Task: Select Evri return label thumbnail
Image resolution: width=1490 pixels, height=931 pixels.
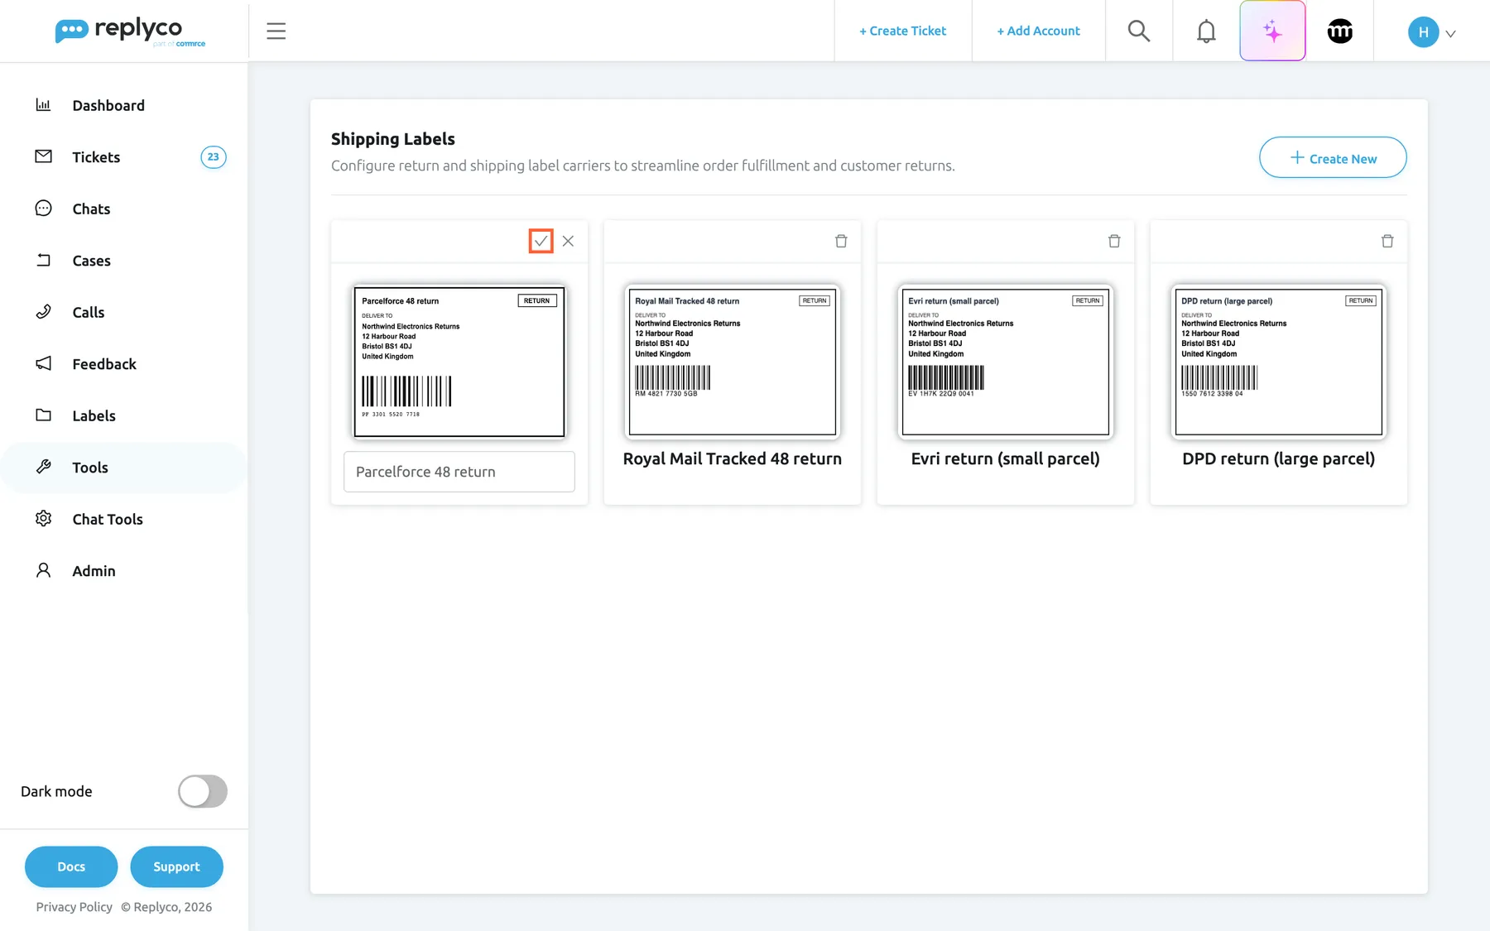Action: pyautogui.click(x=1006, y=362)
